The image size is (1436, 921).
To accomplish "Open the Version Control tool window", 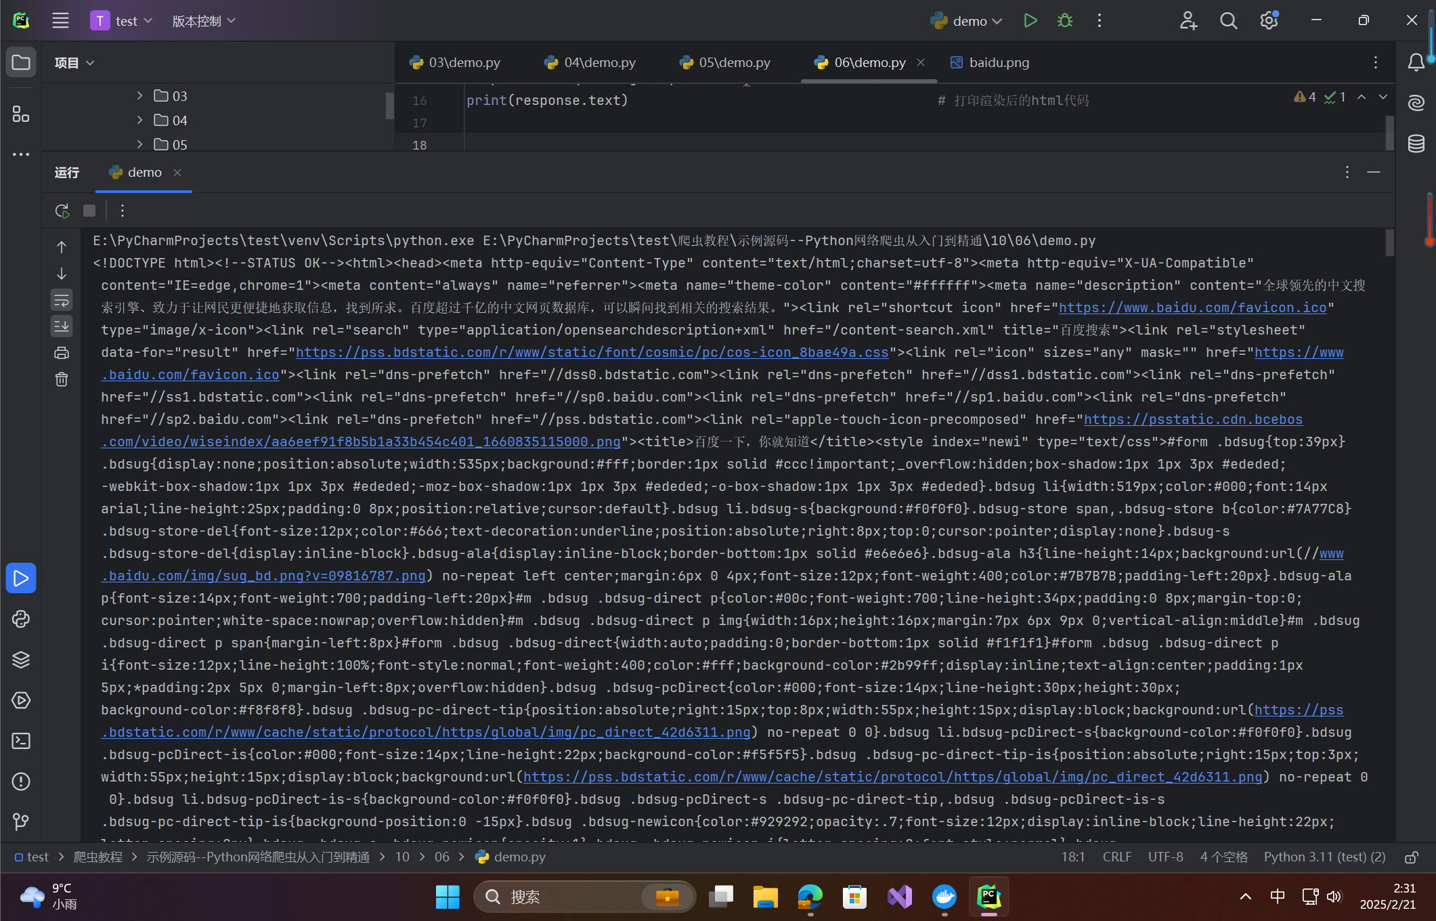I will pos(21,821).
